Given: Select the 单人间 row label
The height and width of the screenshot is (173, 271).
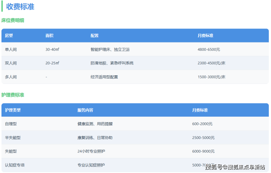Looking at the screenshot, I should click(11, 49).
